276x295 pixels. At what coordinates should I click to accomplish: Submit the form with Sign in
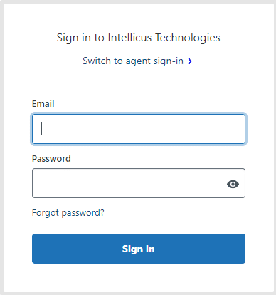point(139,249)
